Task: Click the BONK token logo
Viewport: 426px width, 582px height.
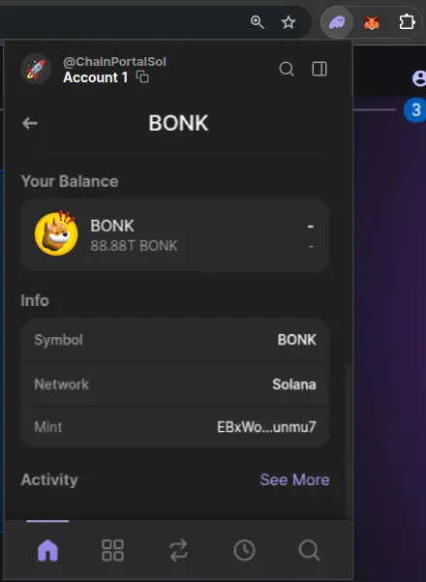Action: (x=56, y=234)
